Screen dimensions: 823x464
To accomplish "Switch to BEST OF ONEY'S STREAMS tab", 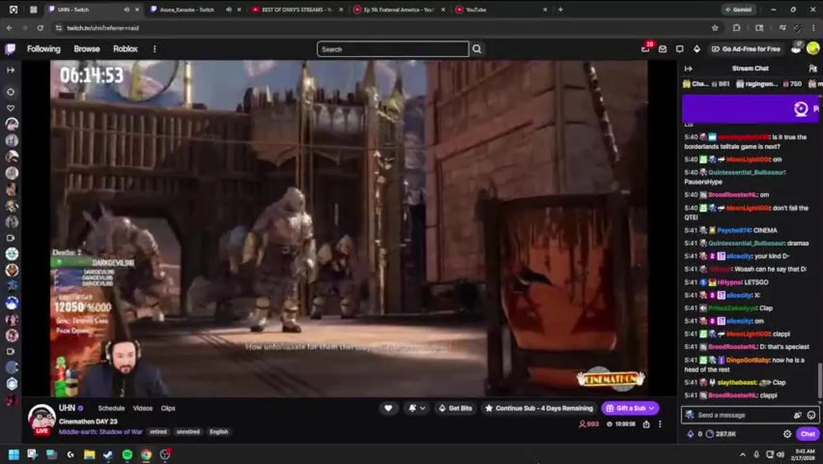I will (296, 10).
